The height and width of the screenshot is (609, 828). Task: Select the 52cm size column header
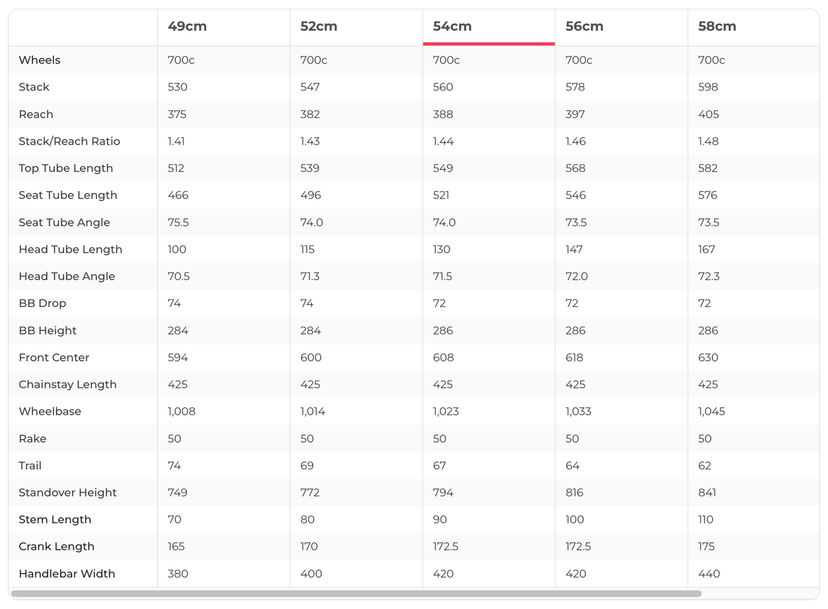tap(319, 27)
